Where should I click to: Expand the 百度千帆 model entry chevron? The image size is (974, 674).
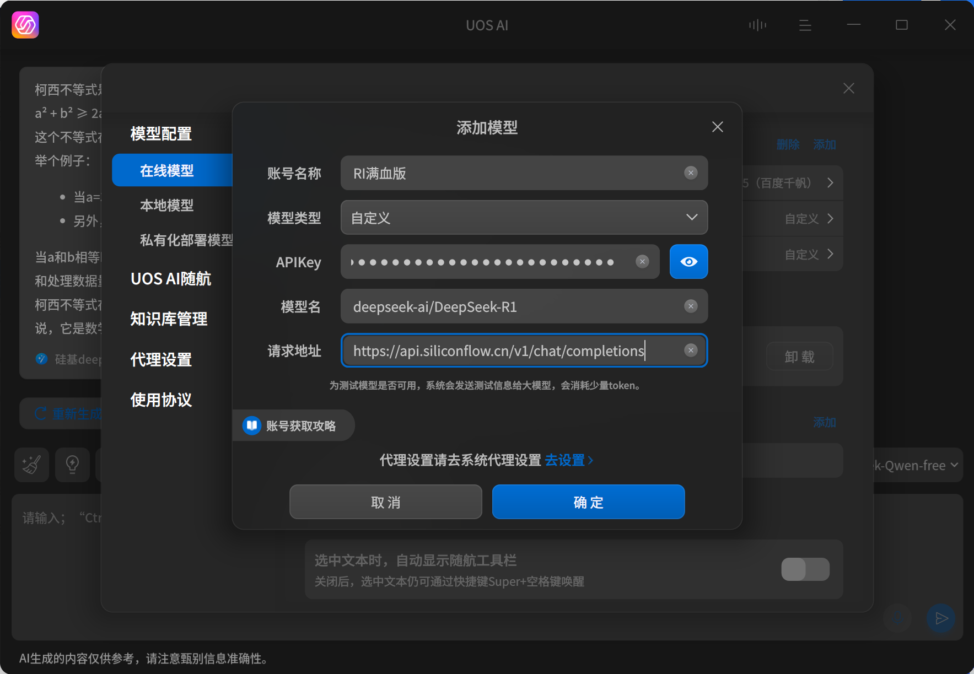pos(831,182)
